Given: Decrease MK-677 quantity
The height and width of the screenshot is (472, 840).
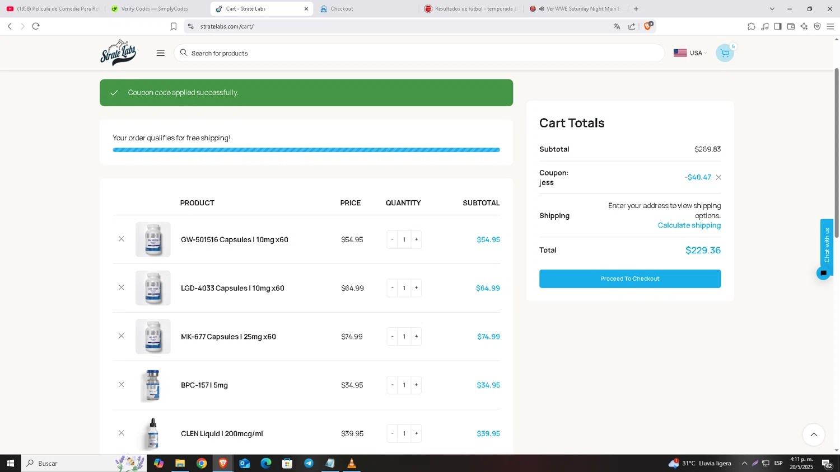Looking at the screenshot, I should click(x=392, y=337).
